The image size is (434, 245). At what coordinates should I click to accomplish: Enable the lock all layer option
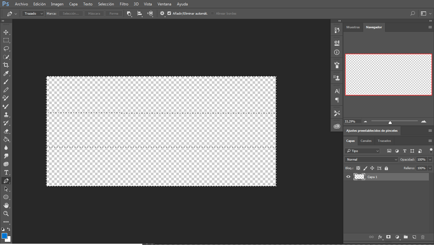(x=386, y=168)
